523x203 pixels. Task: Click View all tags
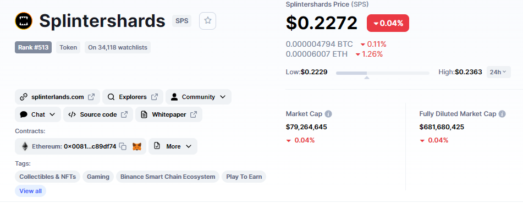coord(31,191)
